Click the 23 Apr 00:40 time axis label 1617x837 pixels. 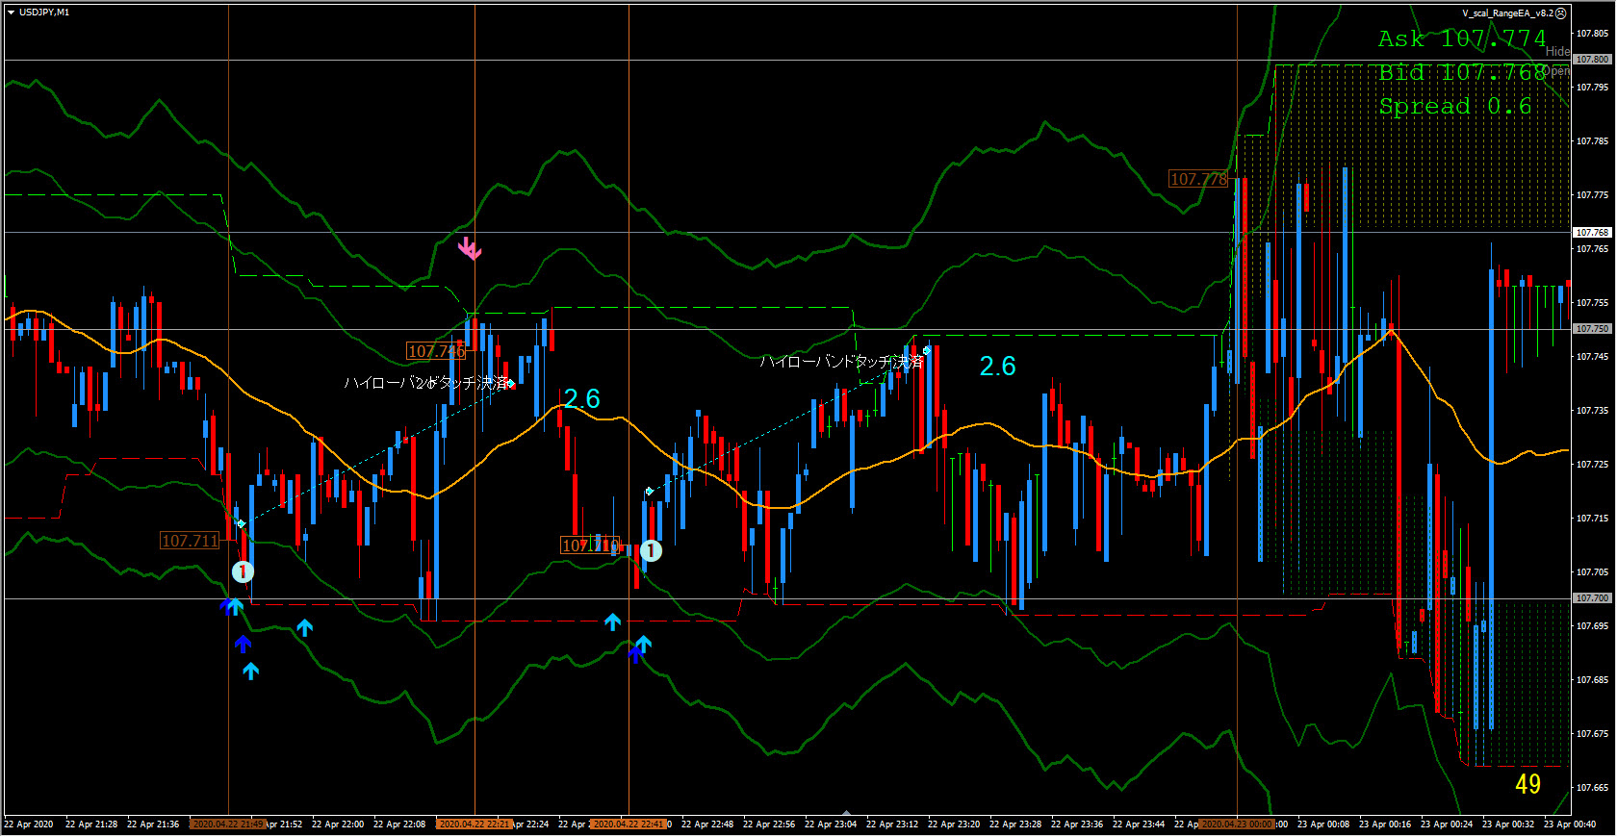[1570, 824]
